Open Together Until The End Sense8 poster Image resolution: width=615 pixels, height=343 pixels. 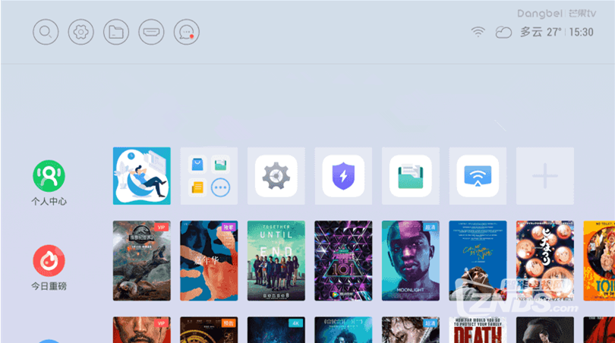[276, 261]
